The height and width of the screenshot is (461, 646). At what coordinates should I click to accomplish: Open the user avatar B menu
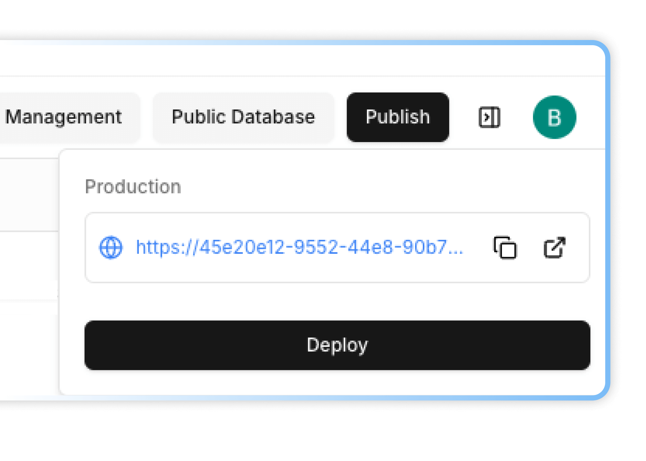coord(554,117)
